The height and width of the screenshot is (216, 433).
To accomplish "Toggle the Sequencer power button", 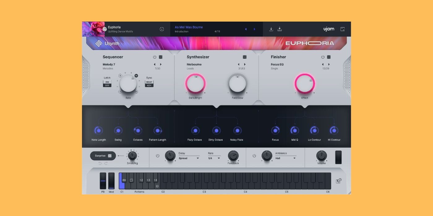I will (155, 57).
